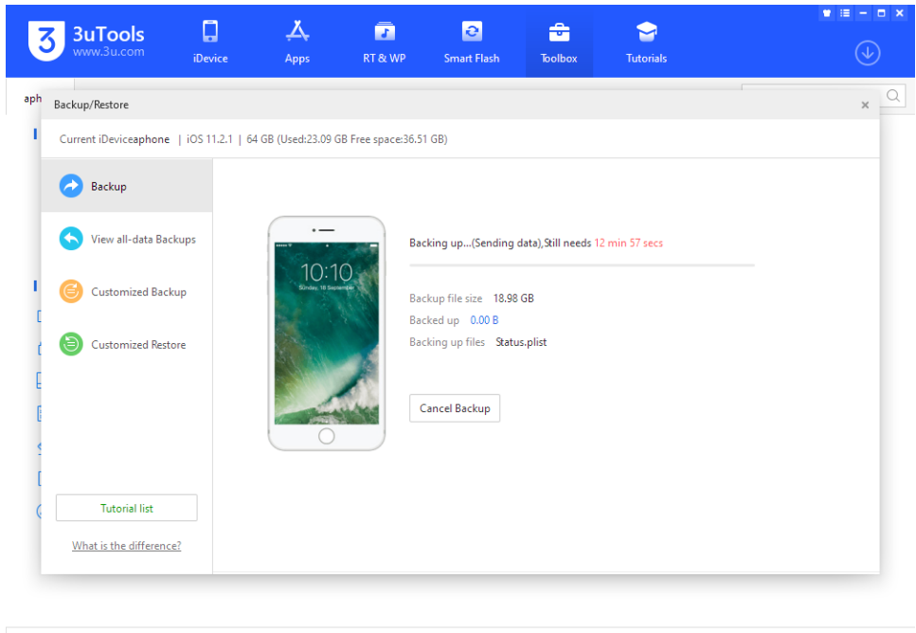Click the theme skin icon in titlebar
This screenshot has height=633, width=916.
[826, 13]
